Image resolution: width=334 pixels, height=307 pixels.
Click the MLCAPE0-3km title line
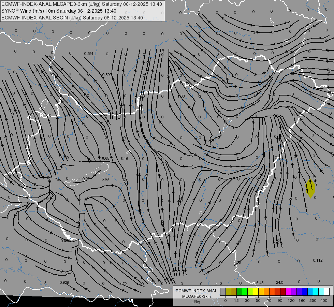pyautogui.click(x=82, y=4)
